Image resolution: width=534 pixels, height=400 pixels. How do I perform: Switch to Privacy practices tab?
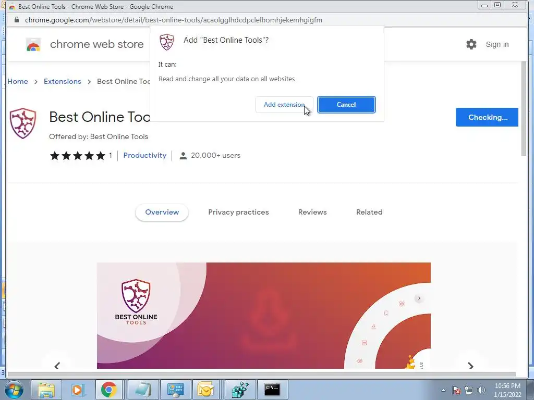tap(238, 213)
